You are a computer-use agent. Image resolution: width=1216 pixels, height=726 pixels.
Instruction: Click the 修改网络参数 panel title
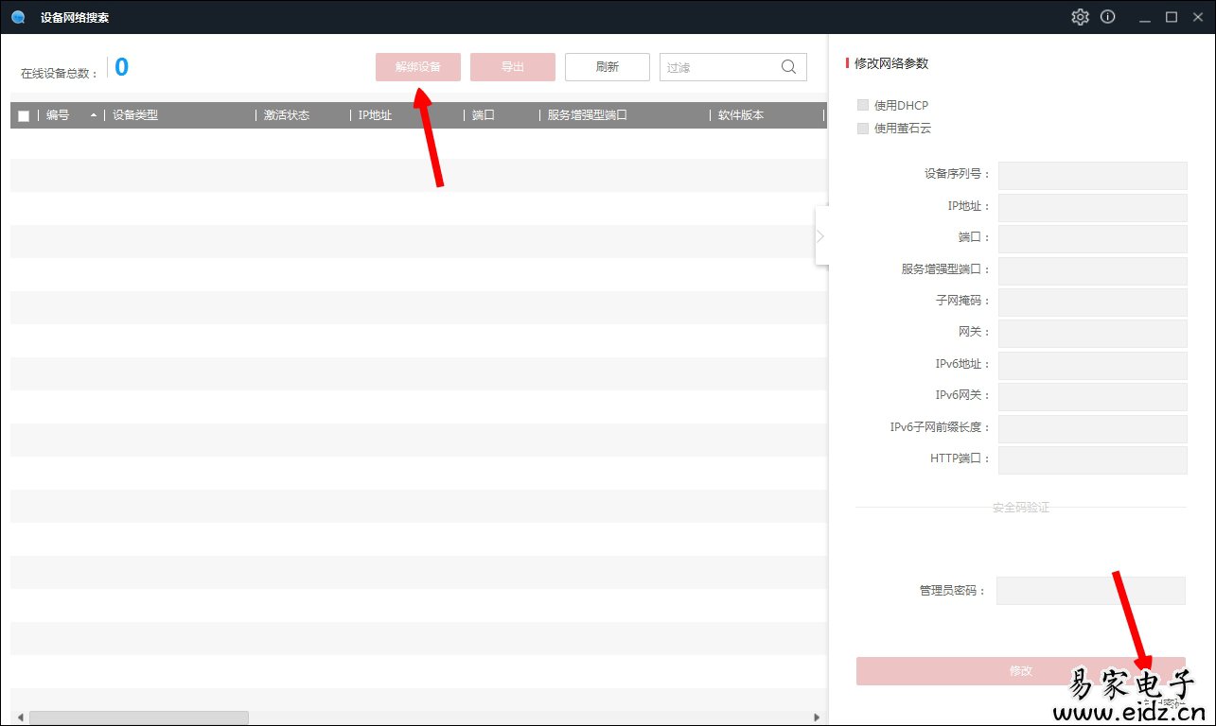[x=891, y=63]
